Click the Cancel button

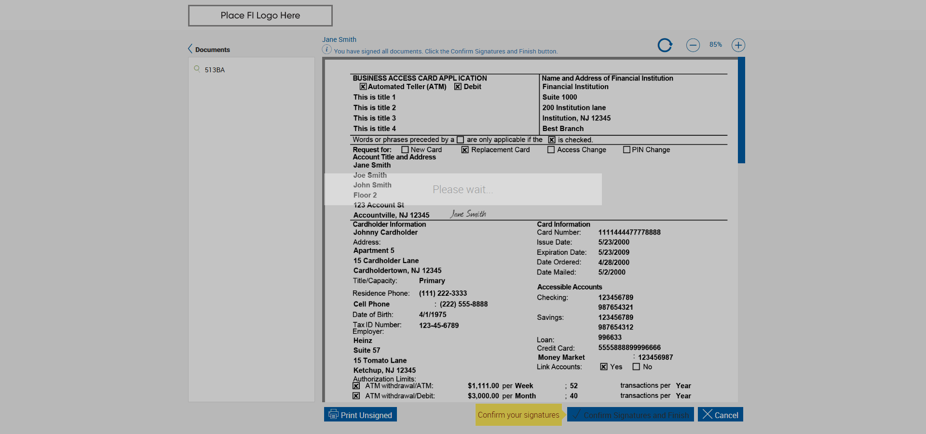(x=721, y=415)
